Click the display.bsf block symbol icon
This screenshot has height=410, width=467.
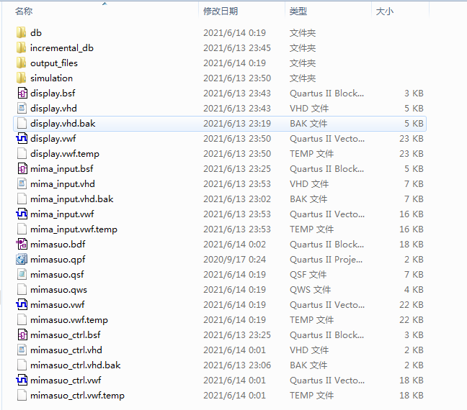coord(22,94)
